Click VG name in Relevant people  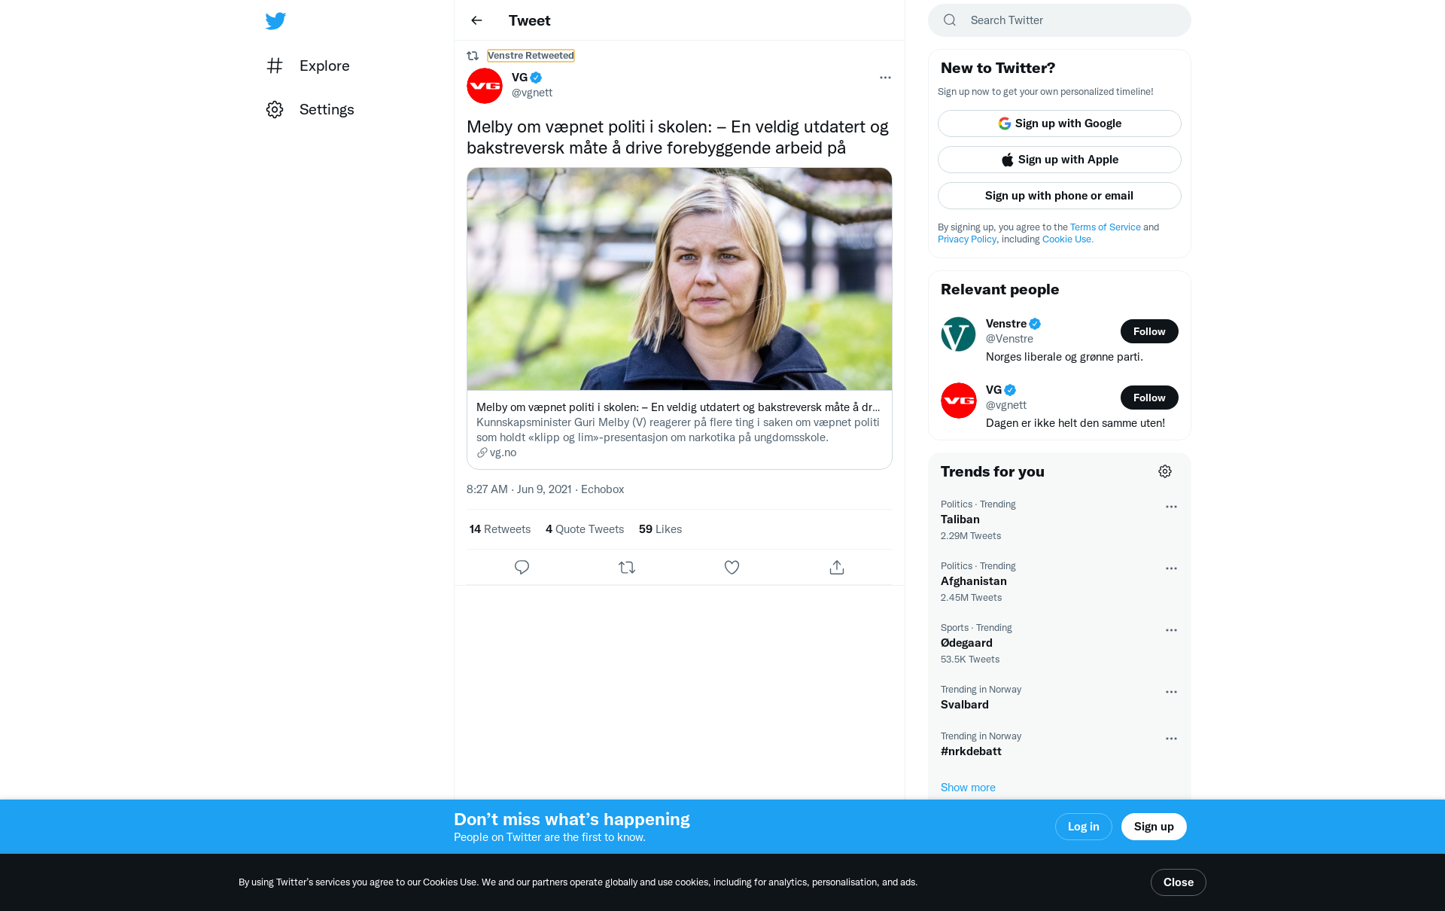pyautogui.click(x=993, y=390)
